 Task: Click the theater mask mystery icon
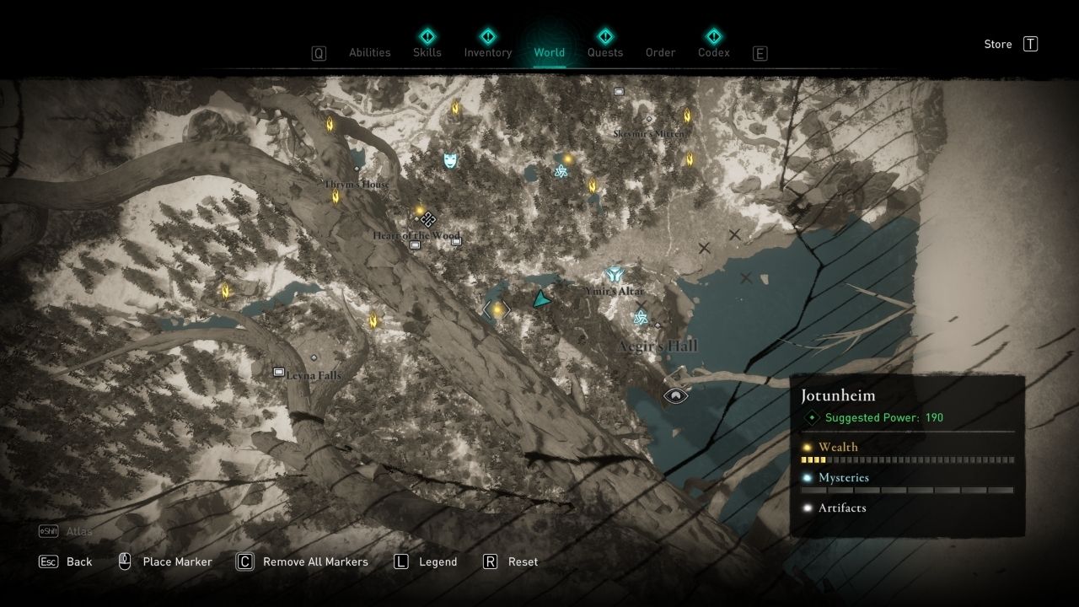click(x=451, y=159)
